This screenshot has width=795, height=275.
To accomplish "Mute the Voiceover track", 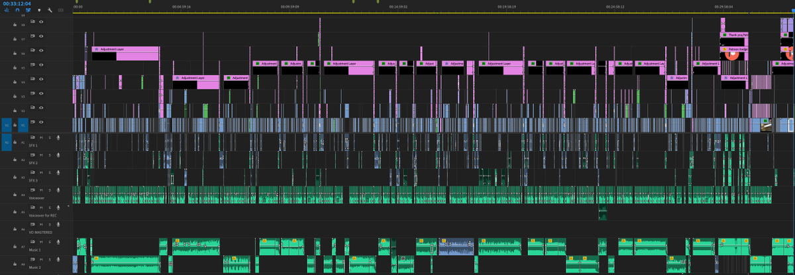I will coord(41,191).
